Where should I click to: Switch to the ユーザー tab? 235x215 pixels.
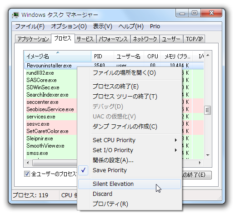[171, 39]
